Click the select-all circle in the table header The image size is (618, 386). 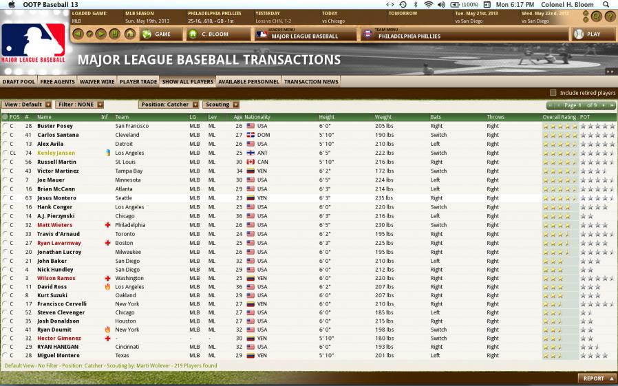point(5,117)
